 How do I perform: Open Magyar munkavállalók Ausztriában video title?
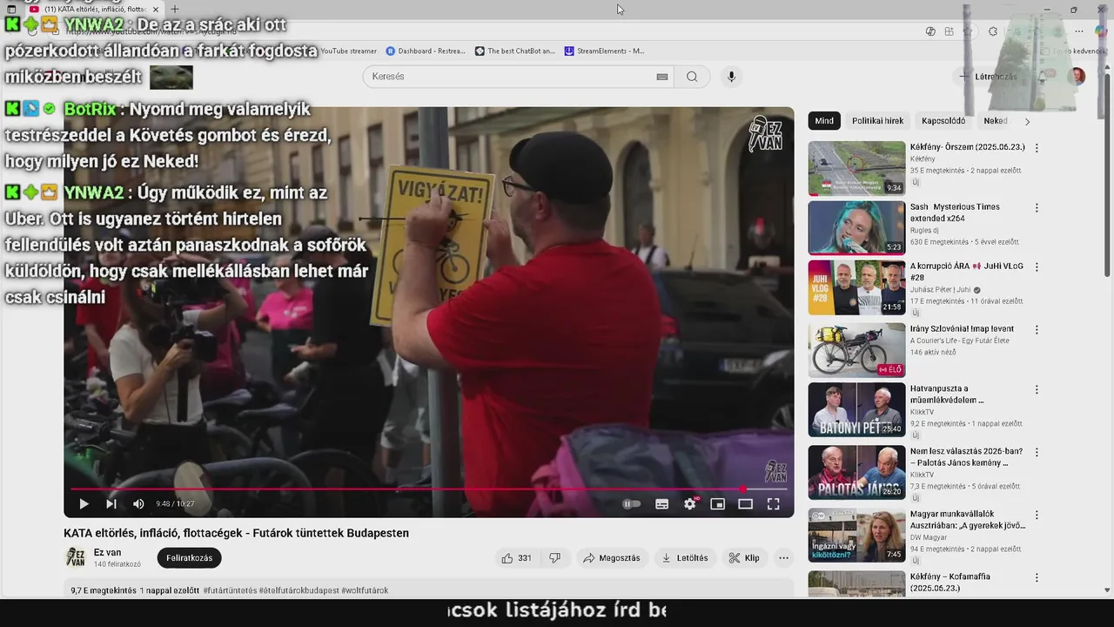point(968,520)
